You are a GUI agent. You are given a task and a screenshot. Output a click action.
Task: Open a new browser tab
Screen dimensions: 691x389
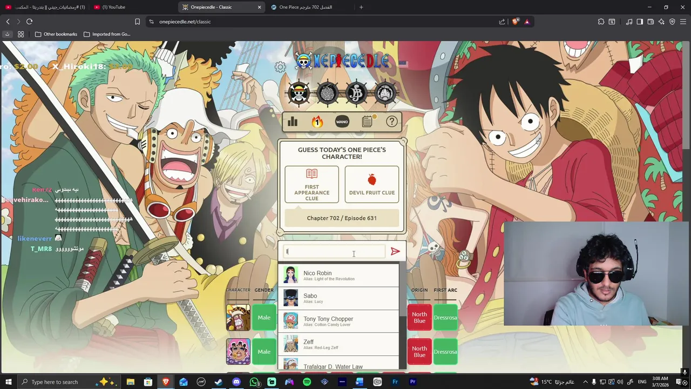point(361,7)
